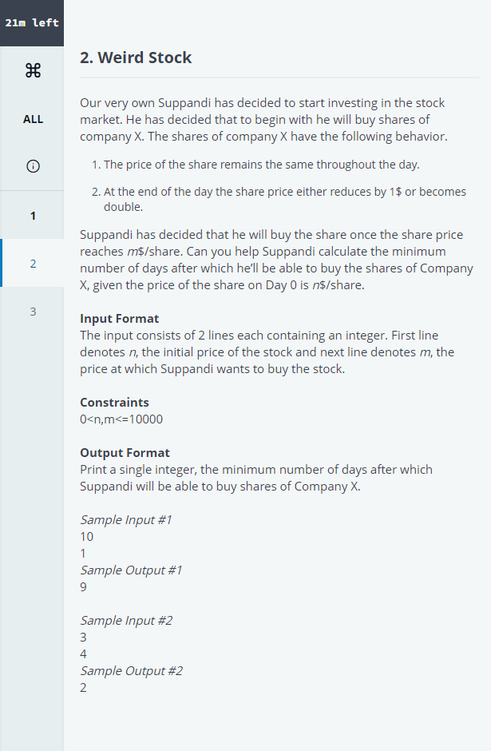Click the Output Format heading
This screenshot has height=751, width=491.
(x=125, y=453)
